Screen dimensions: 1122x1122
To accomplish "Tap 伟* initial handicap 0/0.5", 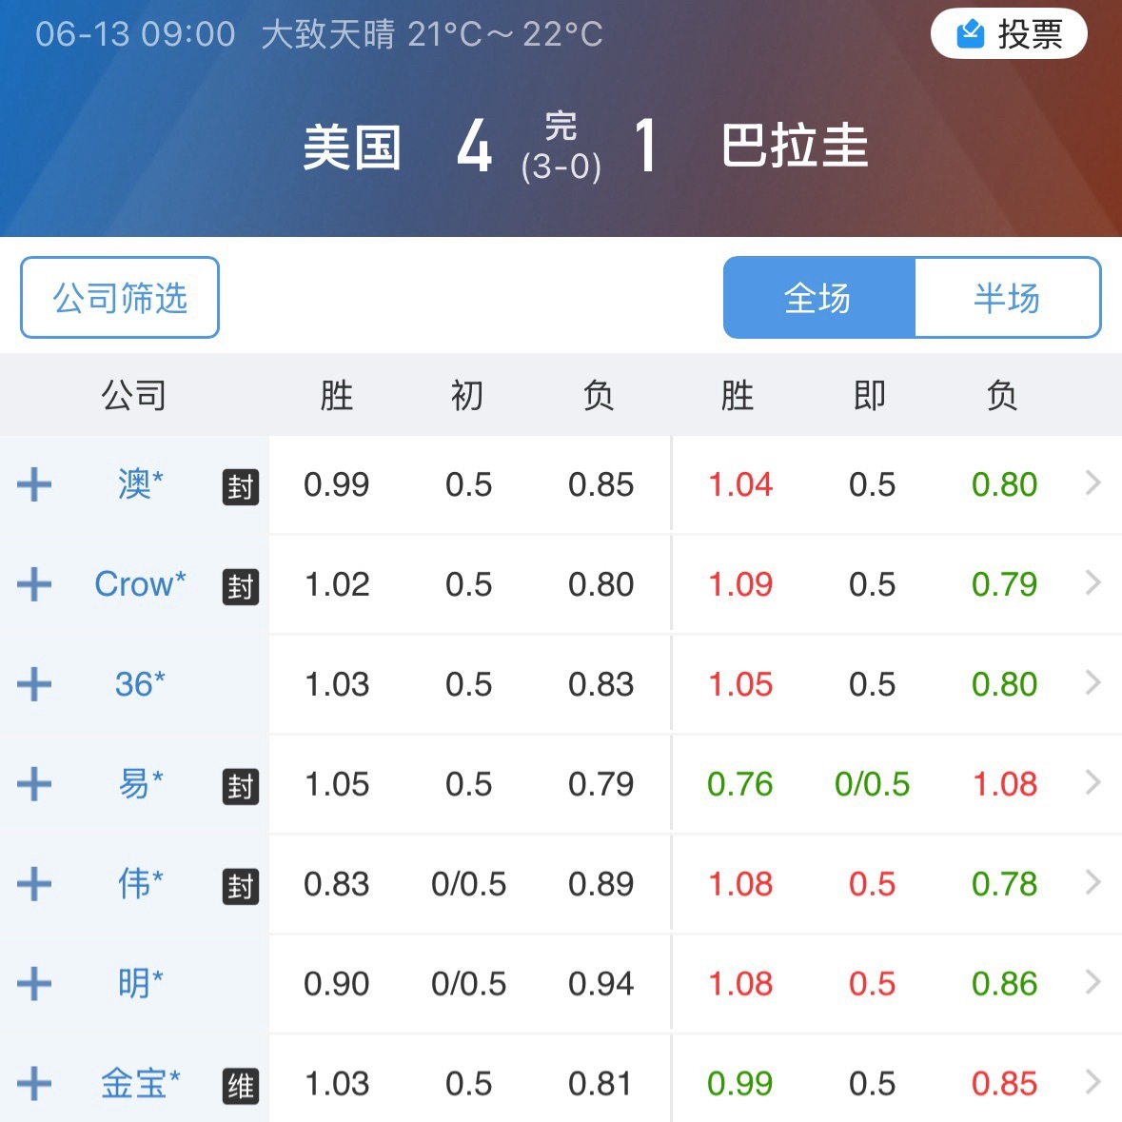I will 468,884.
